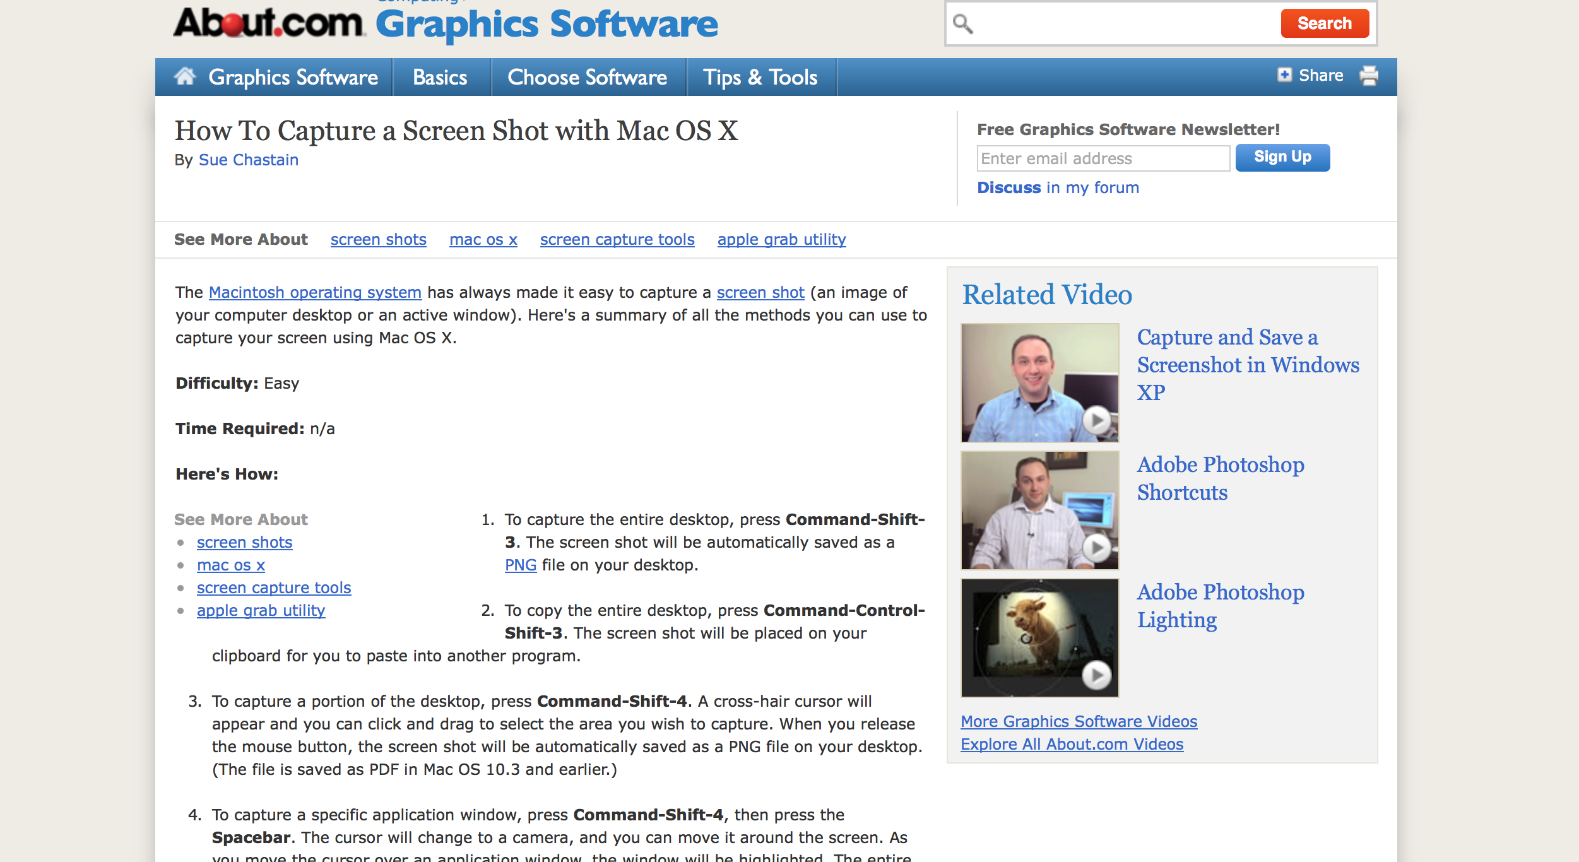Click the home icon in navigation bar
Image resolution: width=1579 pixels, height=862 pixels.
pos(185,76)
